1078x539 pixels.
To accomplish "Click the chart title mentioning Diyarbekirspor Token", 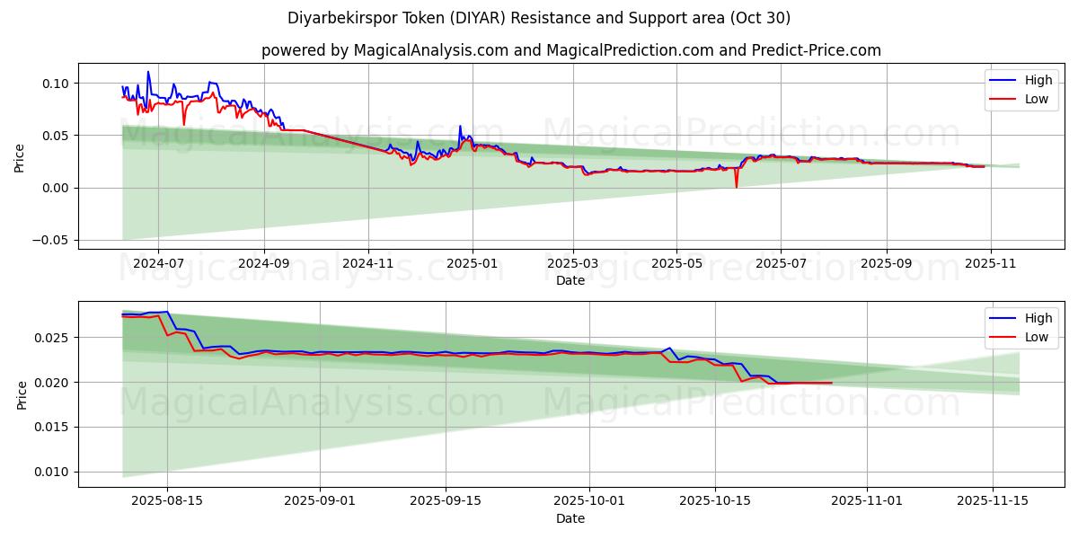I will (x=539, y=18).
